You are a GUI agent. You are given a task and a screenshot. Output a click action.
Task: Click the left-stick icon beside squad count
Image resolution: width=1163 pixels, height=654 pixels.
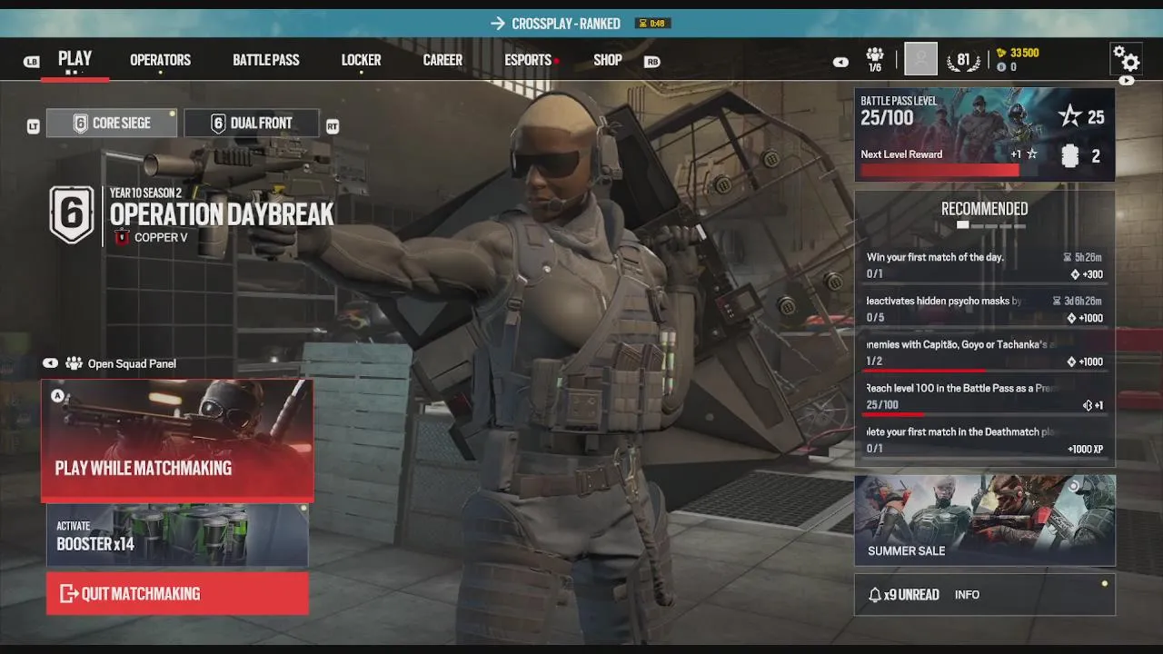coord(841,62)
